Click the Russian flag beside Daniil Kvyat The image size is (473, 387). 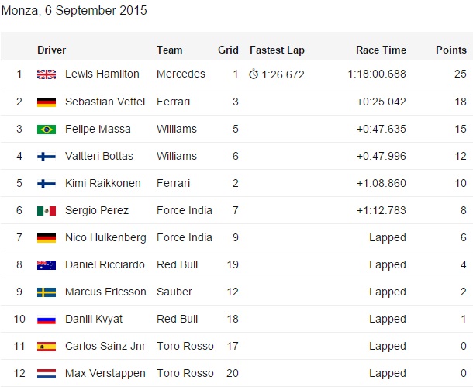point(47,320)
